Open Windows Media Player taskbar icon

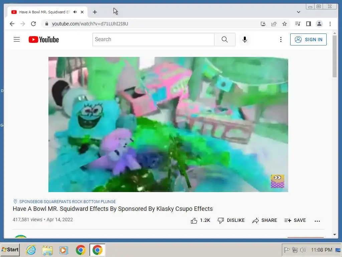tap(64, 250)
